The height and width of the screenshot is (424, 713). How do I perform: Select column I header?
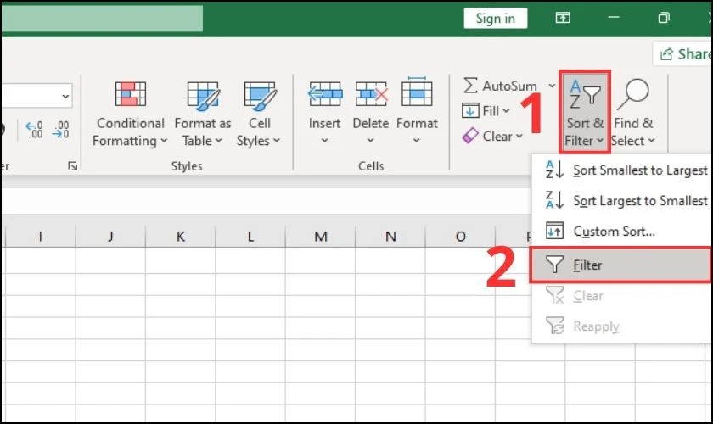pyautogui.click(x=41, y=236)
